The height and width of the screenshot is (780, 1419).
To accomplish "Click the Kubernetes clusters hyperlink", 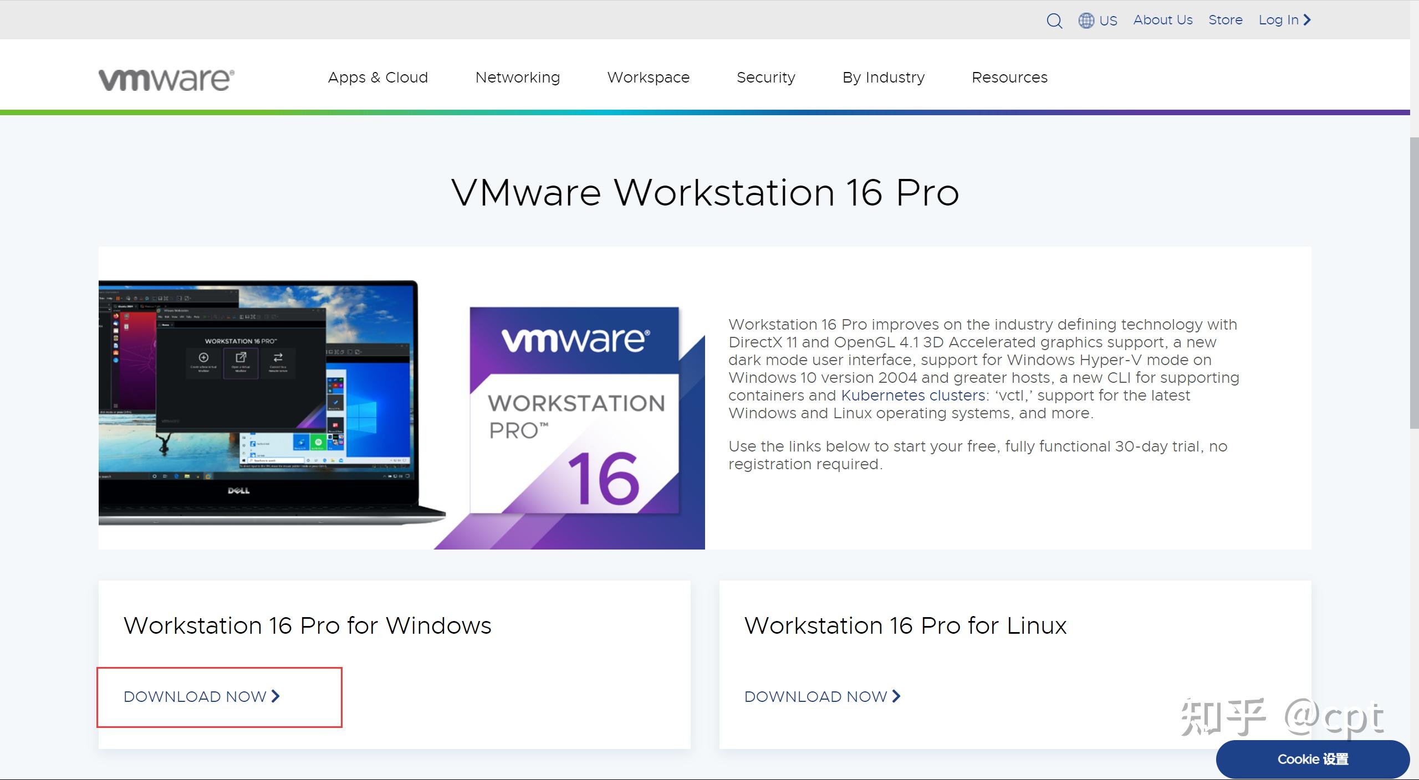I will (x=912, y=396).
